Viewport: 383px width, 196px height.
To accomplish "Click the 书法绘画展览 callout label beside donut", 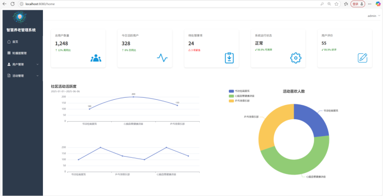I will [331, 111].
